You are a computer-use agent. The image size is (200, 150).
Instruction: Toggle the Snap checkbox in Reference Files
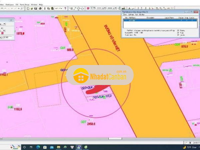tap(178, 32)
